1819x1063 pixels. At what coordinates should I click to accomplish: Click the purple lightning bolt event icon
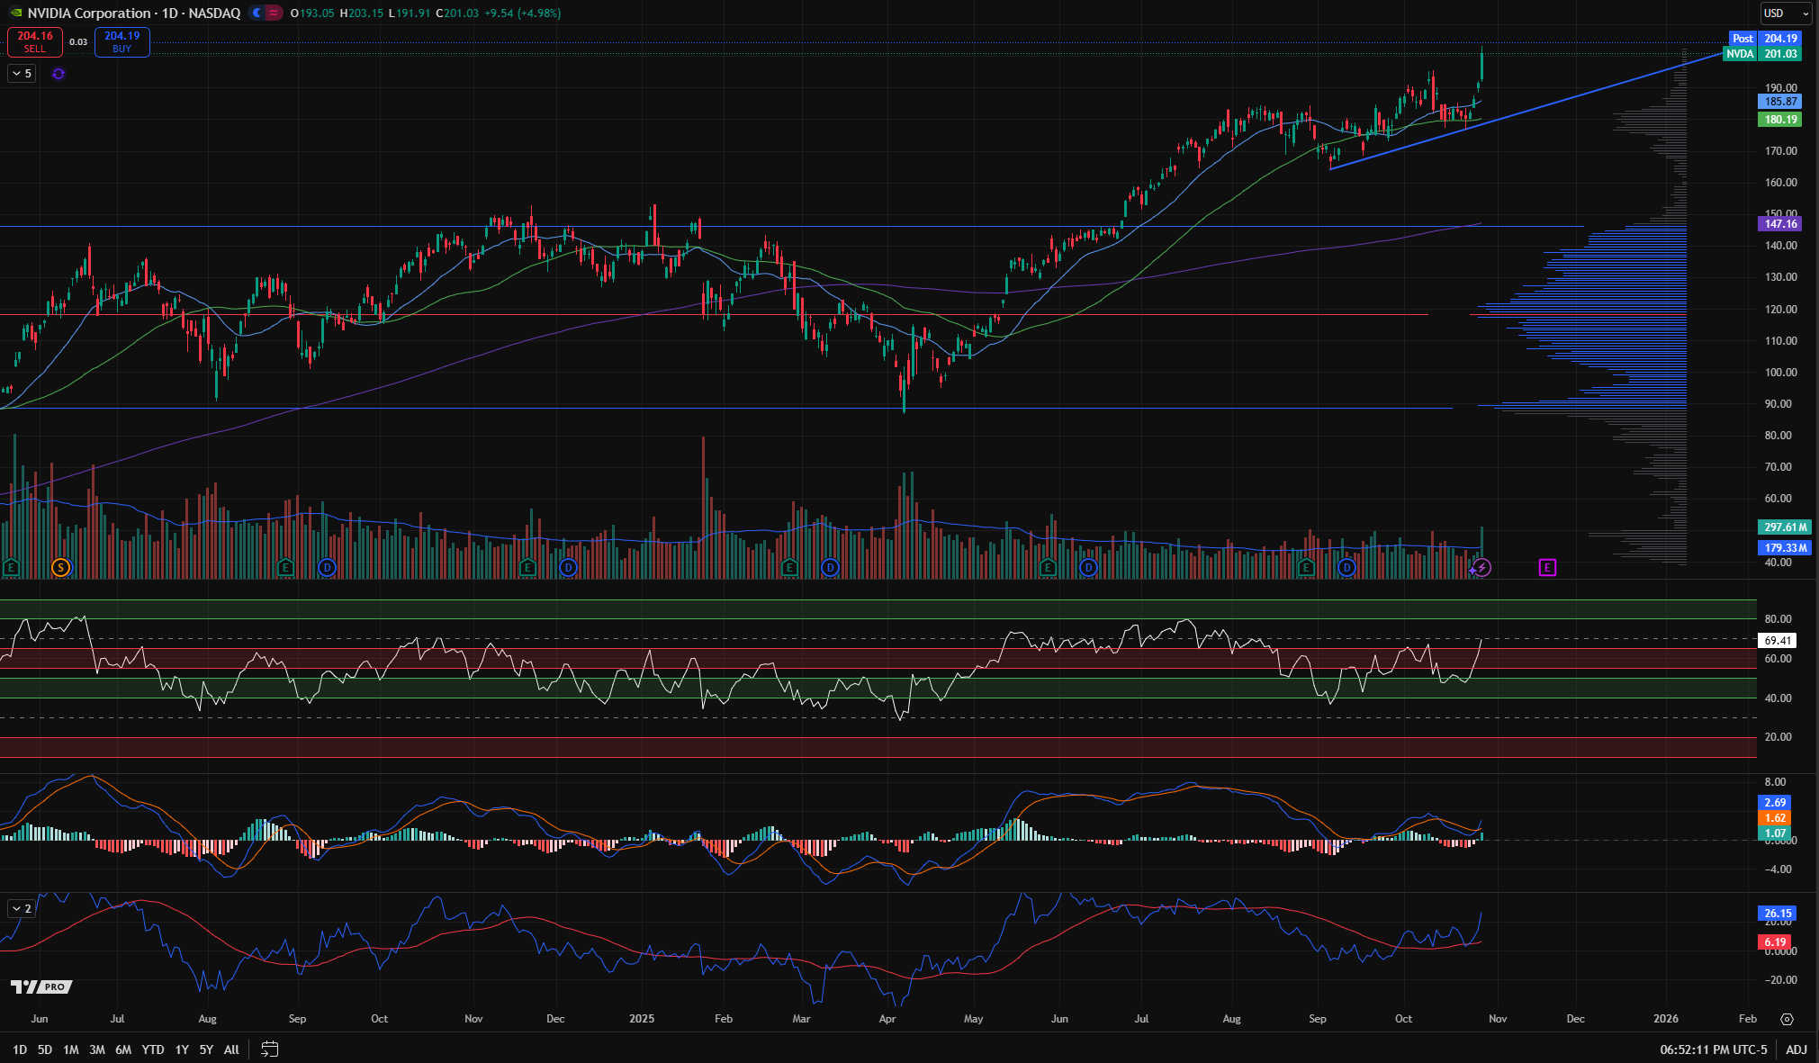pos(1482,568)
